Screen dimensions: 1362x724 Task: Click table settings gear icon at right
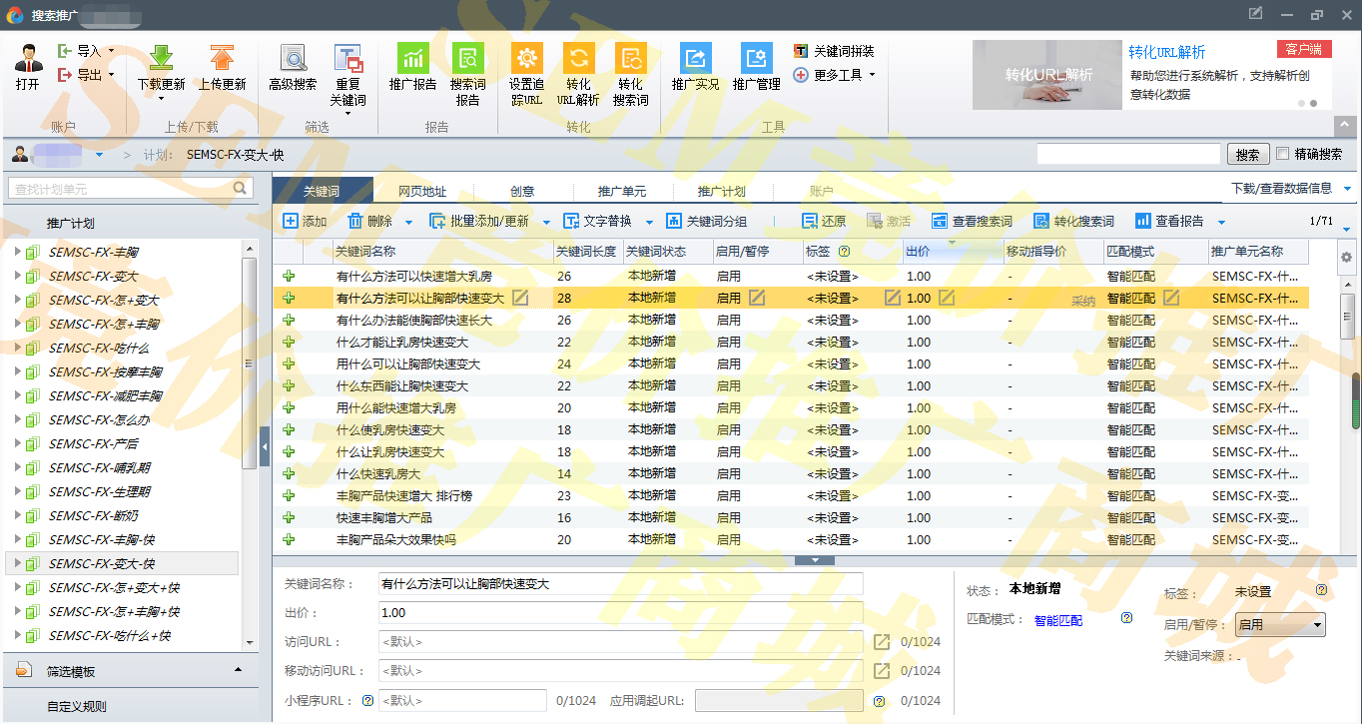pyautogui.click(x=1346, y=257)
